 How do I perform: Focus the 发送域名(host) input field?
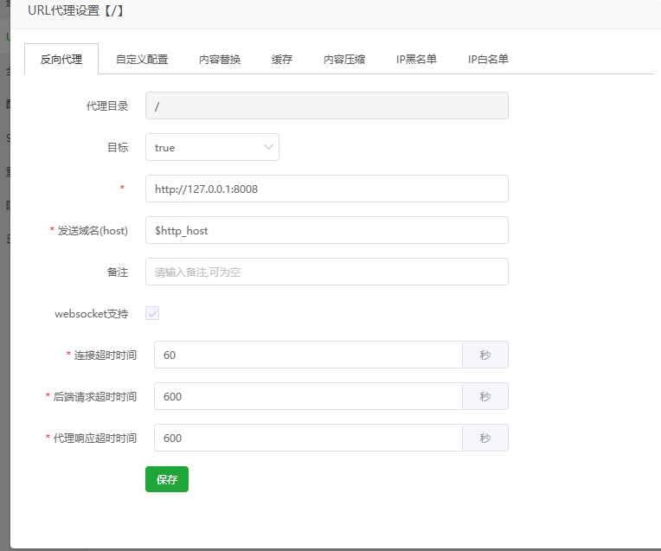pyautogui.click(x=326, y=230)
